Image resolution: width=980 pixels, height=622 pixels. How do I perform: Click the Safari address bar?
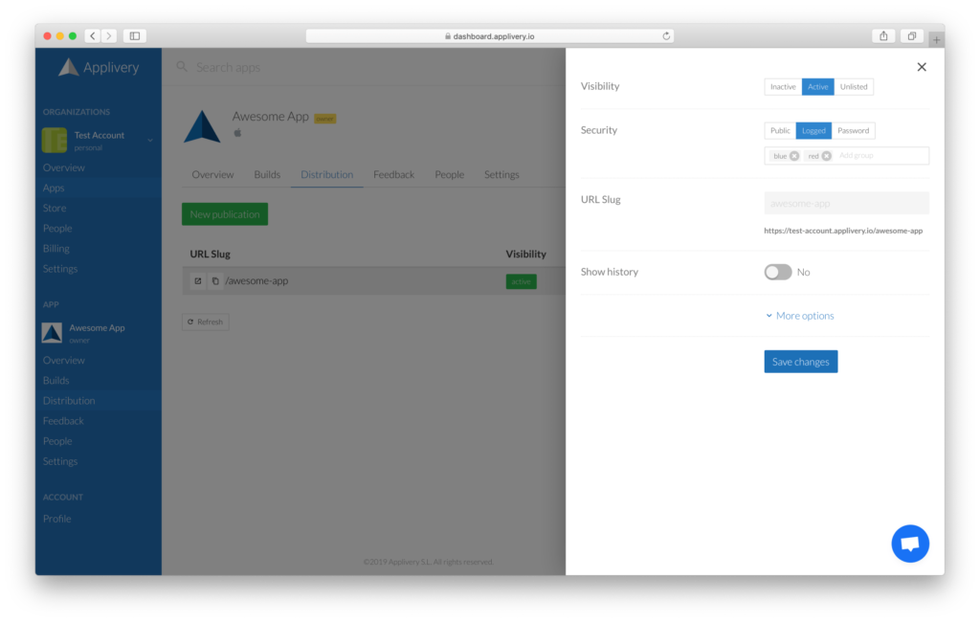point(489,36)
